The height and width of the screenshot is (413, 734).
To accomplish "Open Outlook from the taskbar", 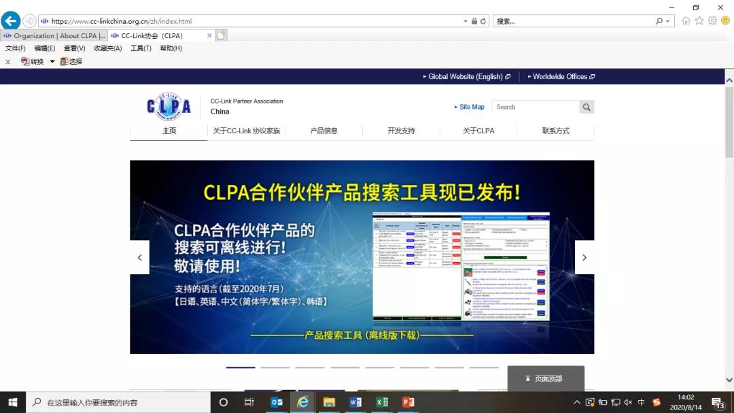I will click(x=276, y=402).
